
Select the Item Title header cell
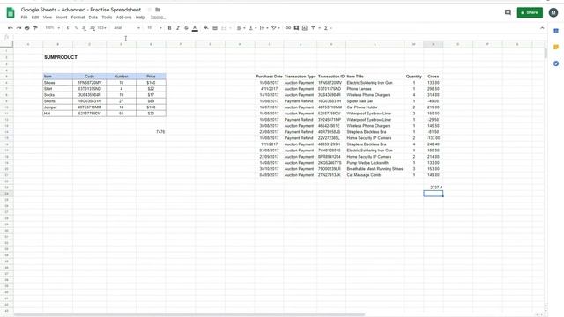(x=375, y=77)
